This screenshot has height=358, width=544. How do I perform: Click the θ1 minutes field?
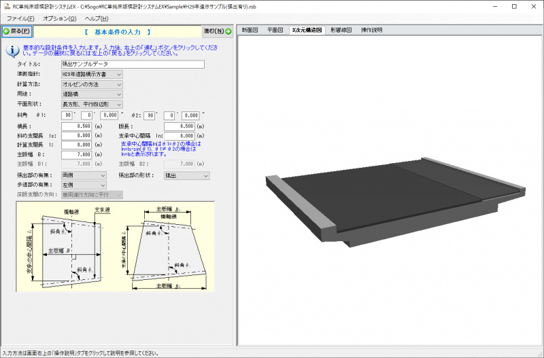pyautogui.click(x=87, y=115)
